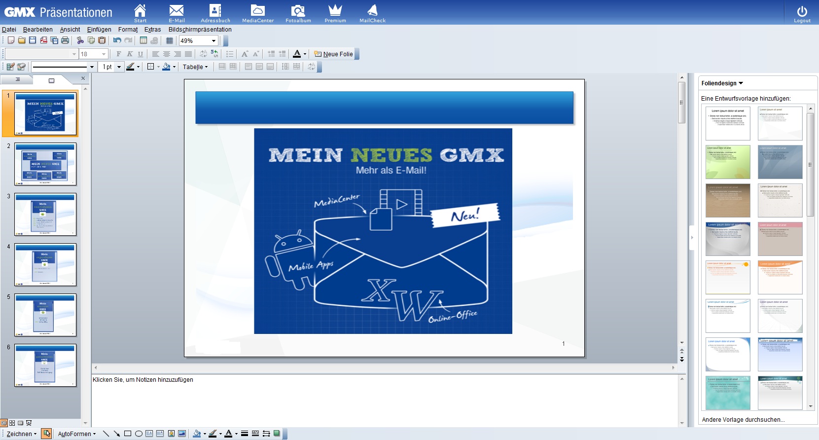Select the Line drawing tool
The image size is (819, 440).
coord(106,434)
